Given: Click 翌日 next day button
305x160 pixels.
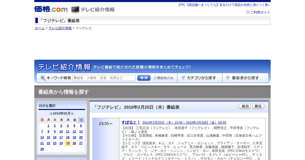Looking at the screenshot, I should click(259, 106).
